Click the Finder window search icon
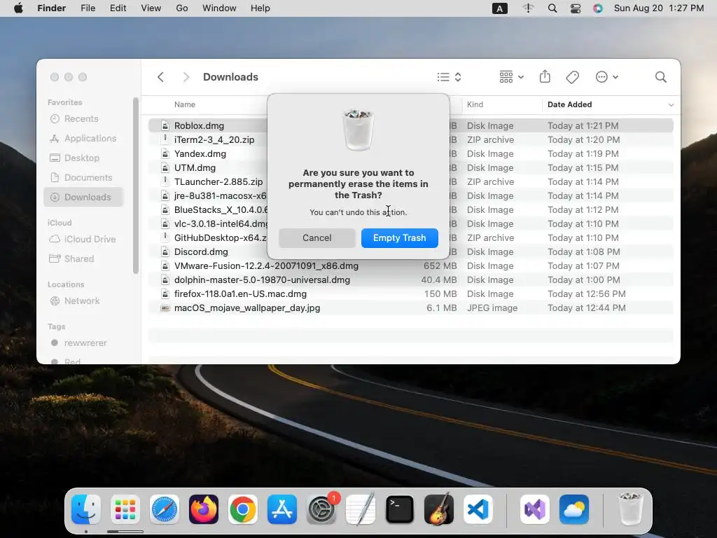717x538 pixels. pyautogui.click(x=660, y=77)
